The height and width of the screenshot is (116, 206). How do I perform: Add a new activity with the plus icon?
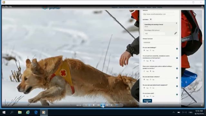point(151,19)
